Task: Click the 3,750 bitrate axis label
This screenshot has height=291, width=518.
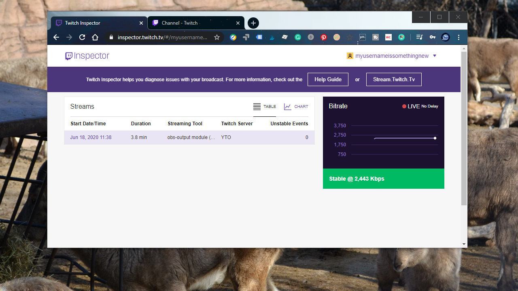Action: tap(340, 126)
